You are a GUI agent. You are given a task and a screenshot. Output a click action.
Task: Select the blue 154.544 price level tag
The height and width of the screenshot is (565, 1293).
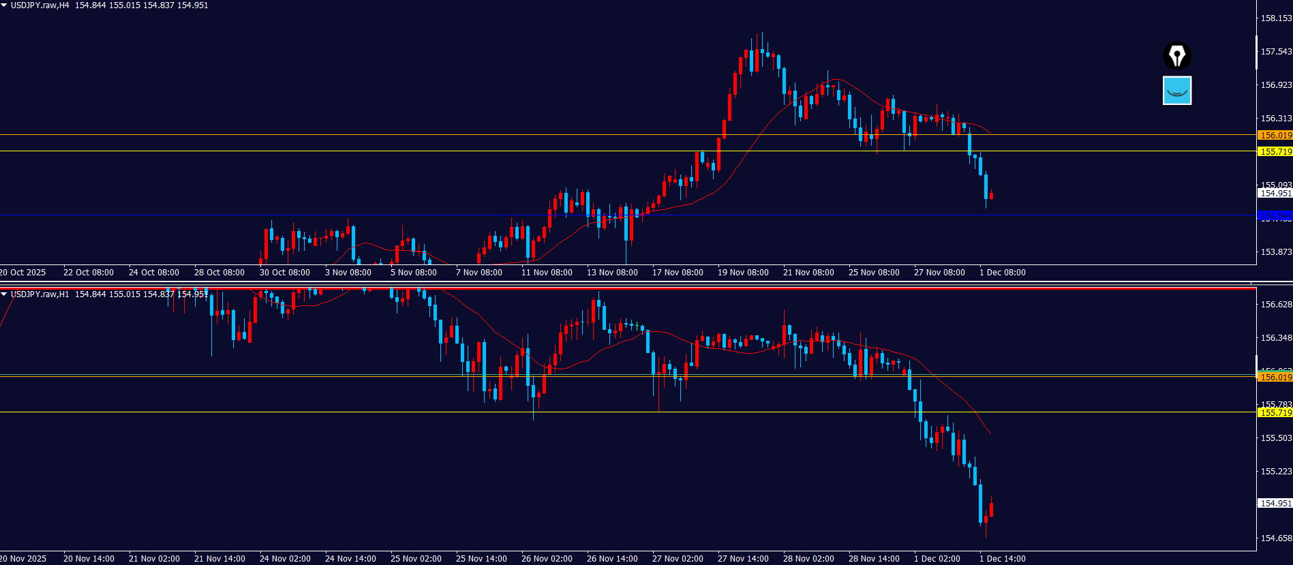click(x=1275, y=216)
